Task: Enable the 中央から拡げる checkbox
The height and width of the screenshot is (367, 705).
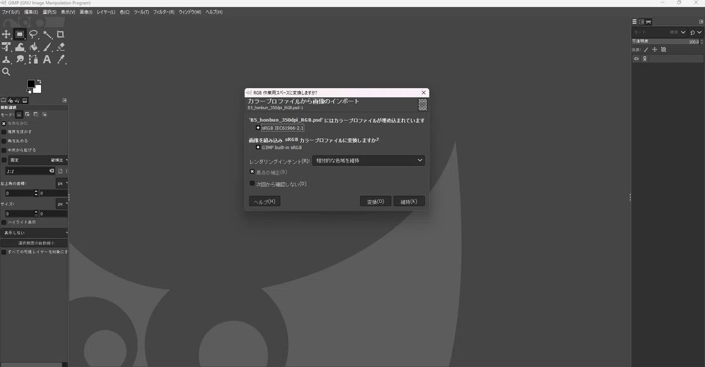Action: click(4, 150)
